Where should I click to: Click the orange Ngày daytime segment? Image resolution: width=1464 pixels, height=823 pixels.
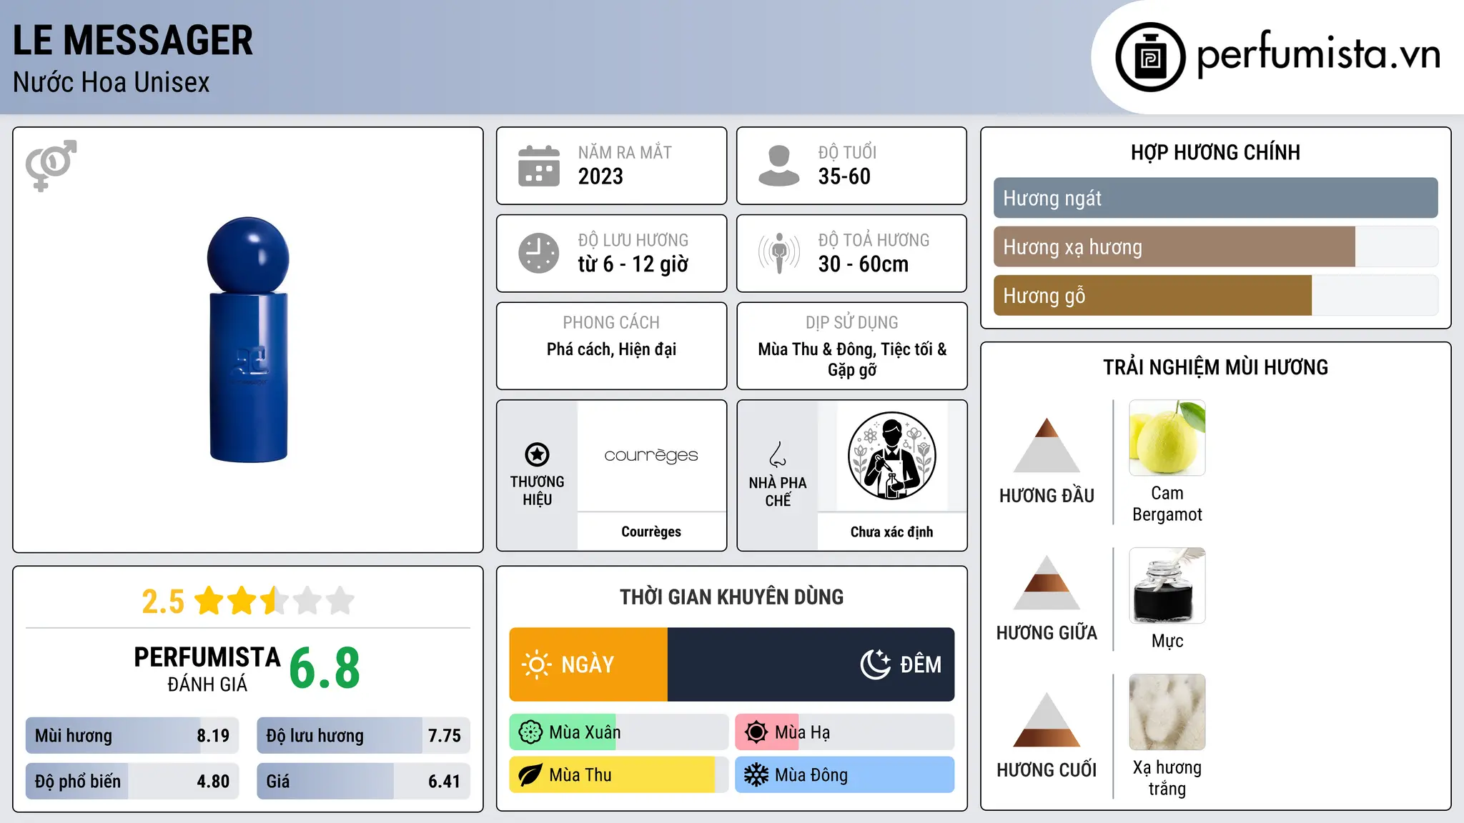tap(588, 664)
